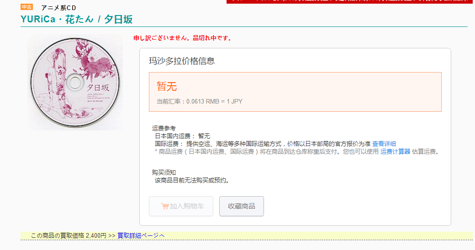Click the 购买须知 section label

[x=164, y=172]
